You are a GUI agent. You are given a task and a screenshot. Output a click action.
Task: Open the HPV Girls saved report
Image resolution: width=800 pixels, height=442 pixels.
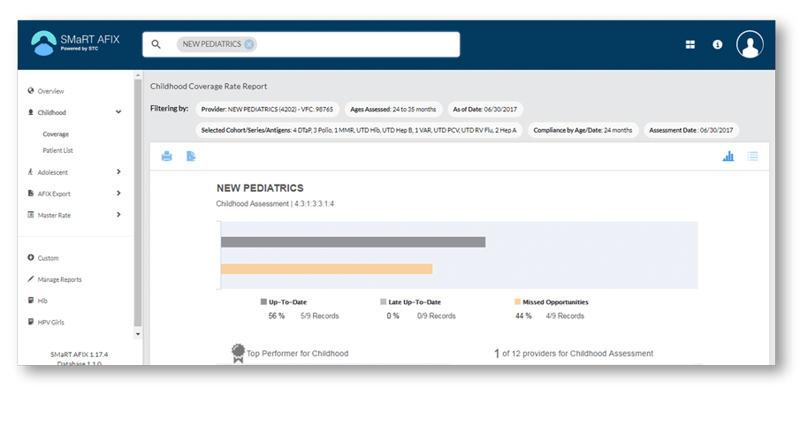point(51,323)
